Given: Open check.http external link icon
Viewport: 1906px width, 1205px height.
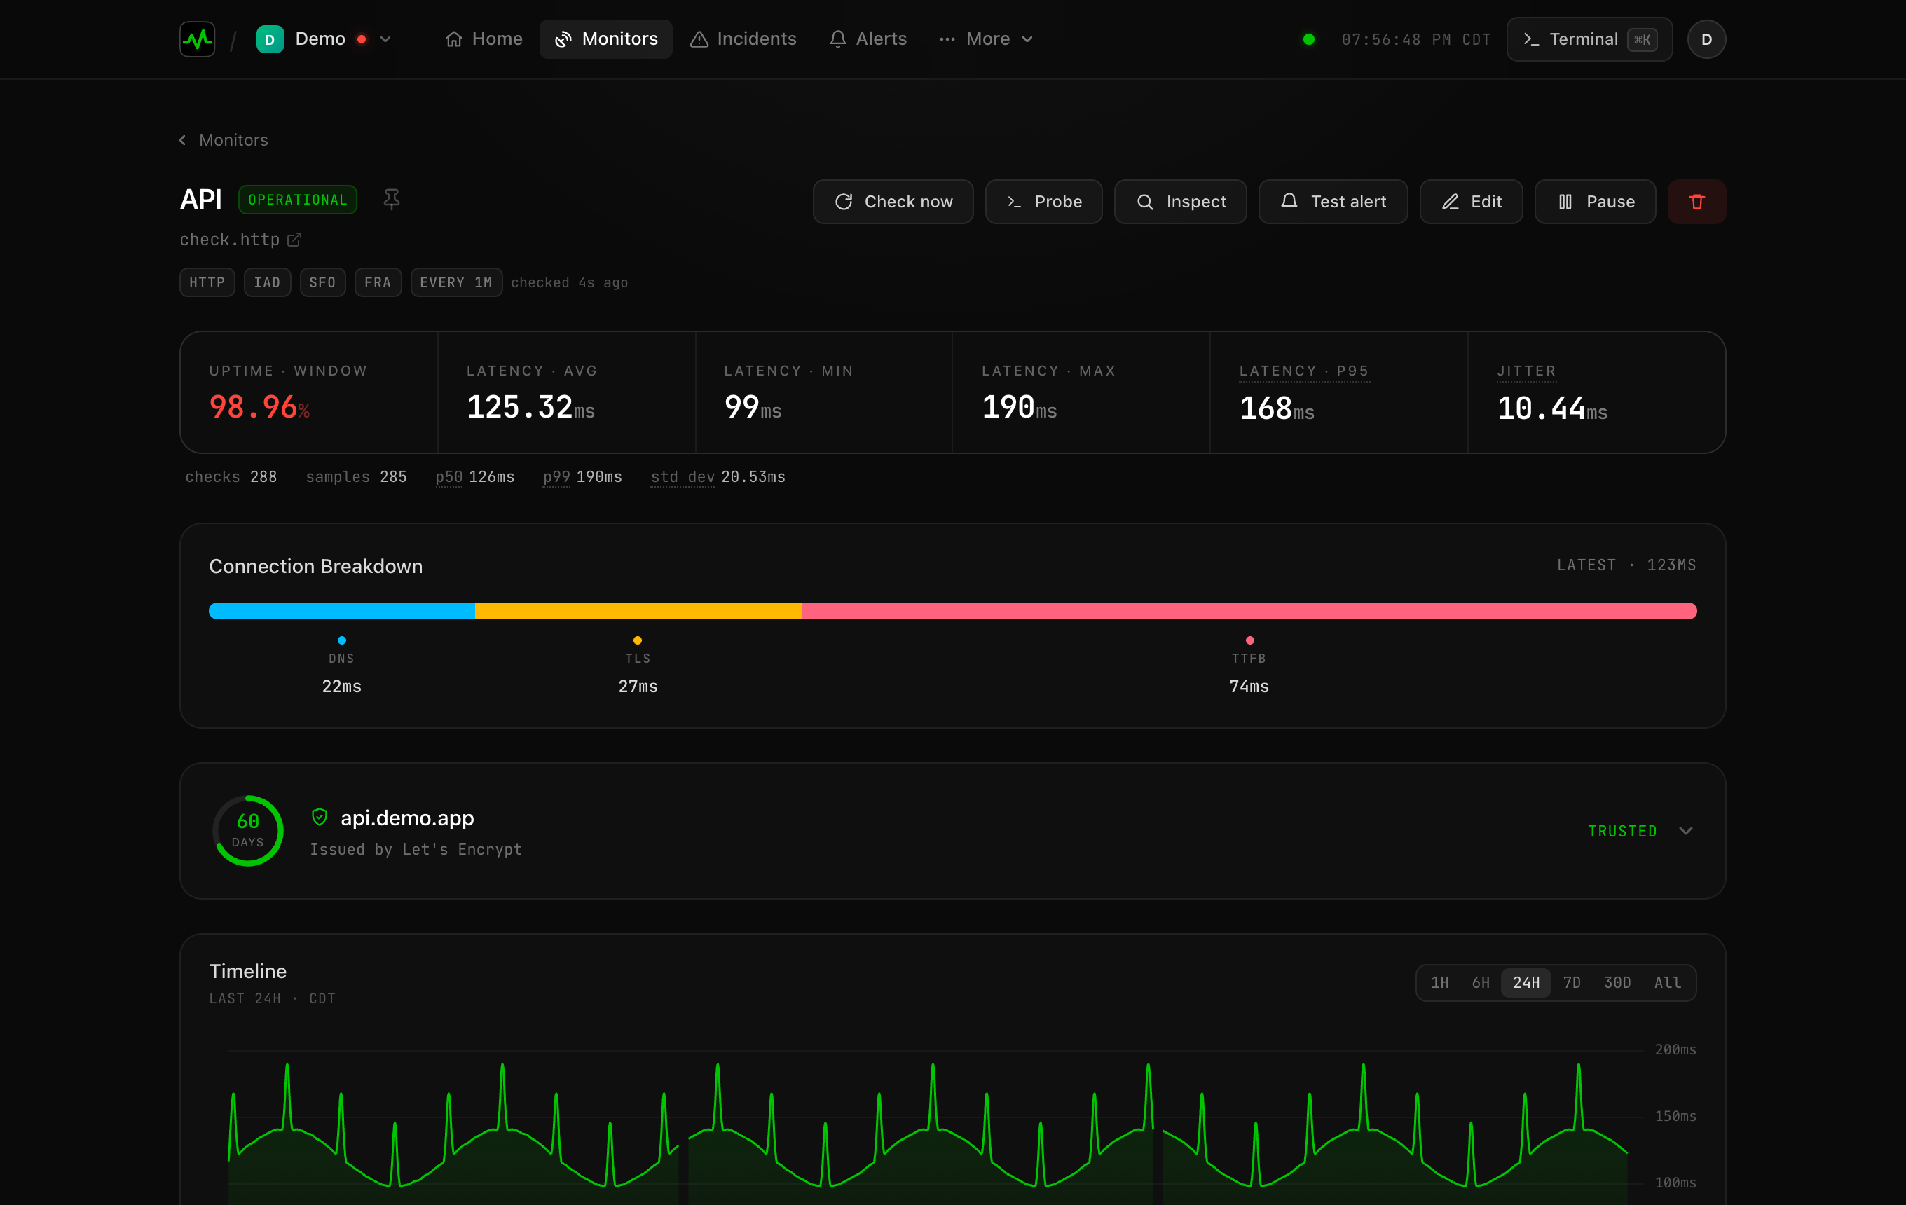Looking at the screenshot, I should click(x=294, y=239).
